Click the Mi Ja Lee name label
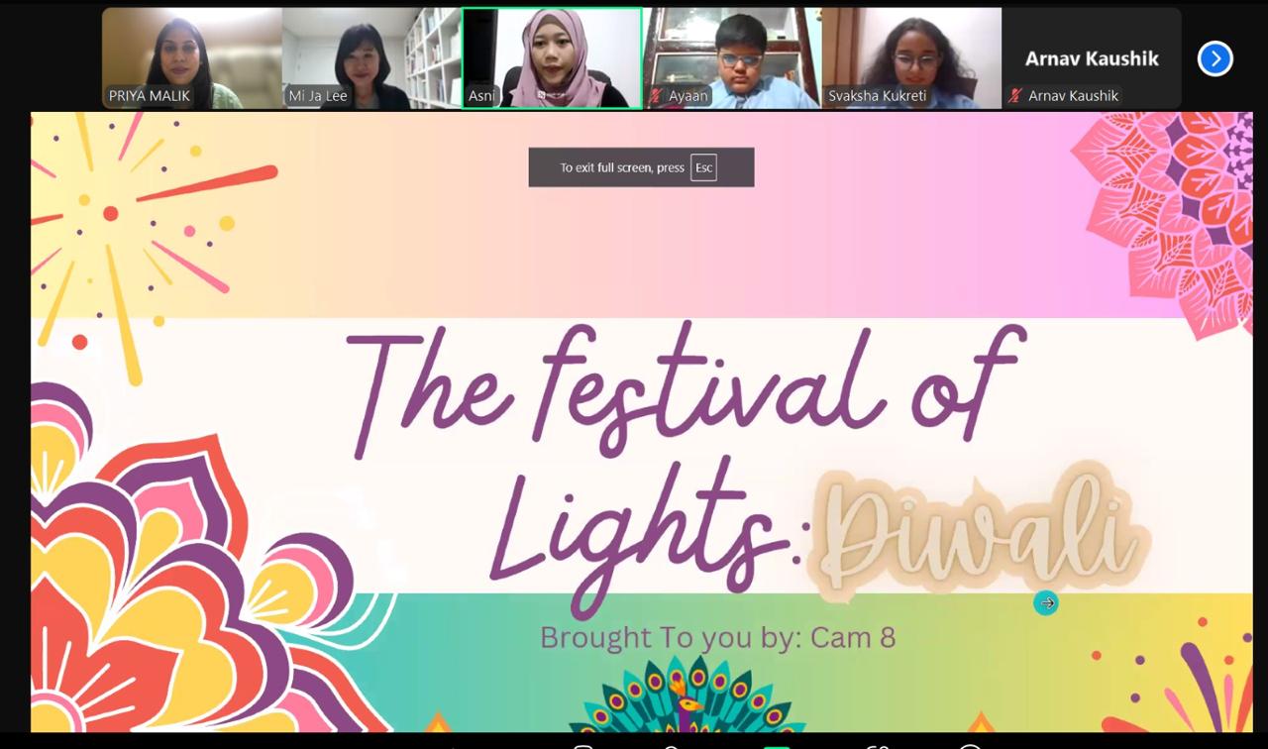This screenshot has width=1268, height=749. pos(318,96)
